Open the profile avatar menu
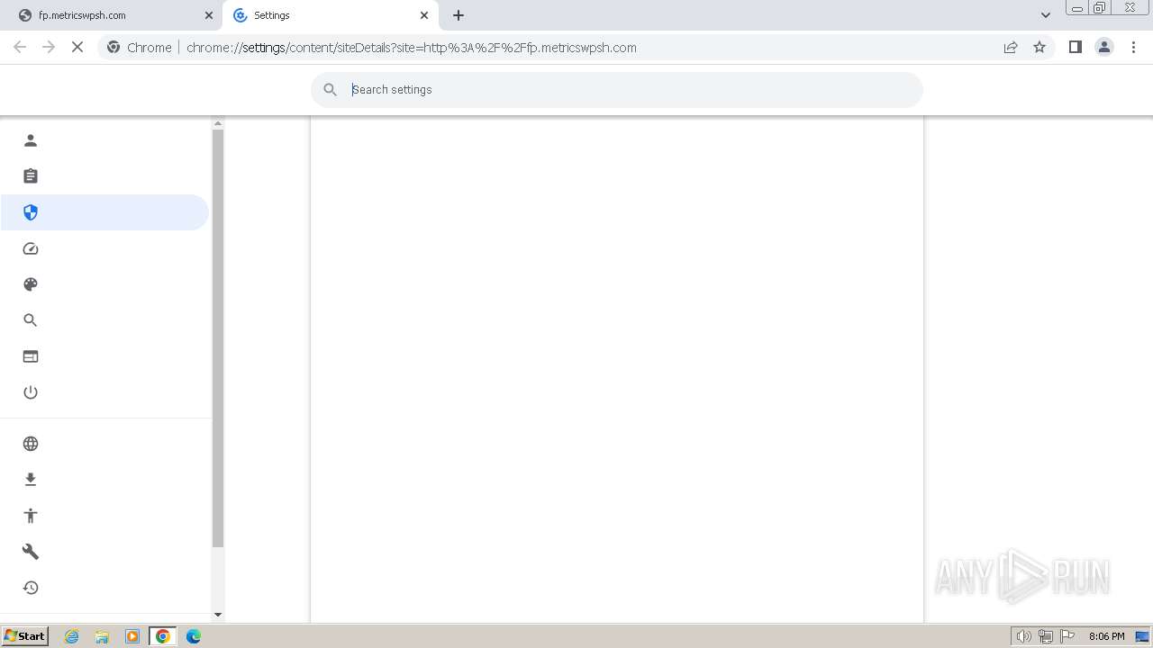This screenshot has height=648, width=1153. click(x=1104, y=48)
